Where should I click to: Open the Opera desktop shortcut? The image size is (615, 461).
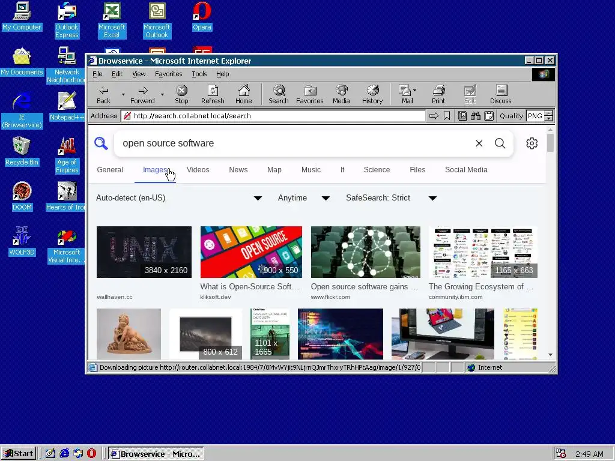[x=202, y=16]
